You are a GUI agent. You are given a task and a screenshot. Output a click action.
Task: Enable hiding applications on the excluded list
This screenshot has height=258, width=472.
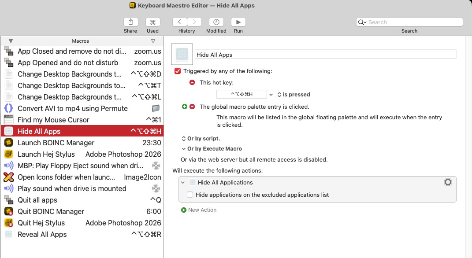point(190,195)
